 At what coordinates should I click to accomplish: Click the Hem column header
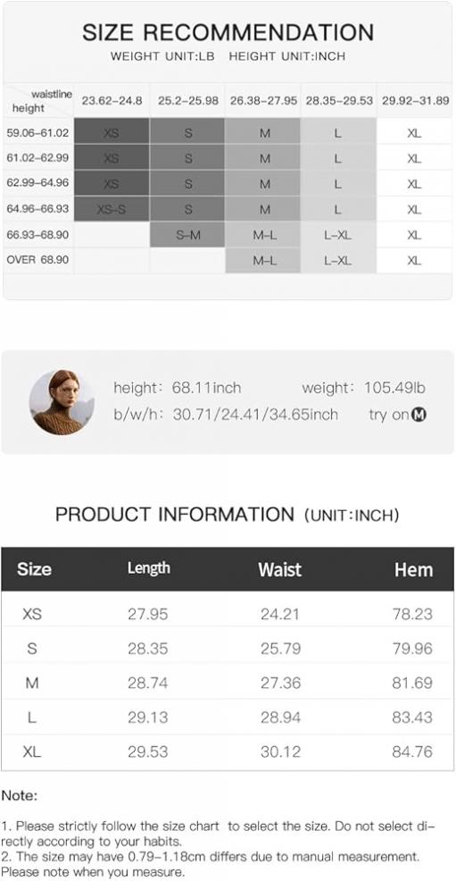[x=413, y=569]
